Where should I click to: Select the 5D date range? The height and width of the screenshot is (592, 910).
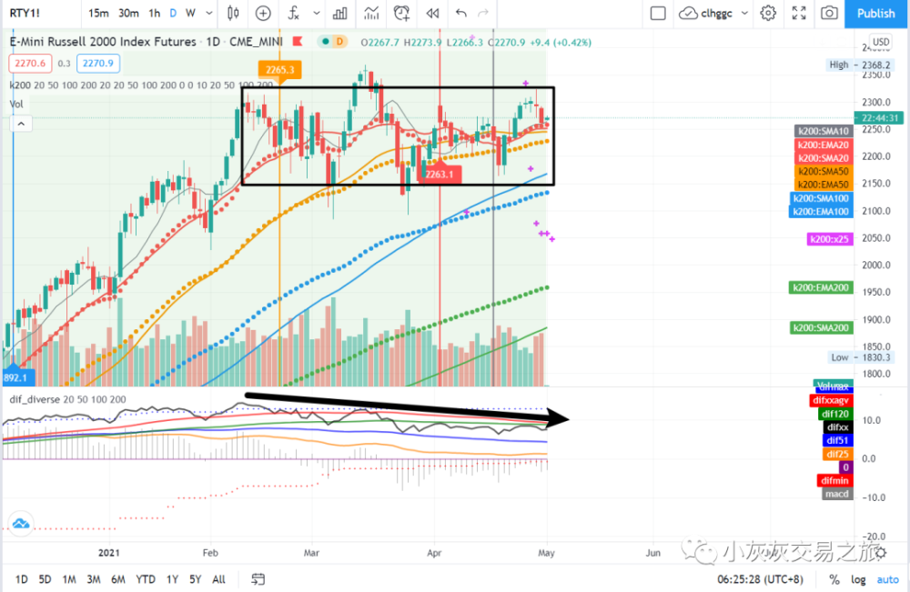[x=45, y=579]
